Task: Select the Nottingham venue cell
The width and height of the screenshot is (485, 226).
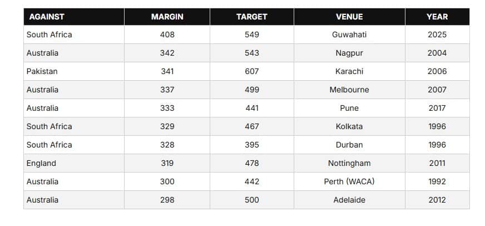Action: (349, 163)
